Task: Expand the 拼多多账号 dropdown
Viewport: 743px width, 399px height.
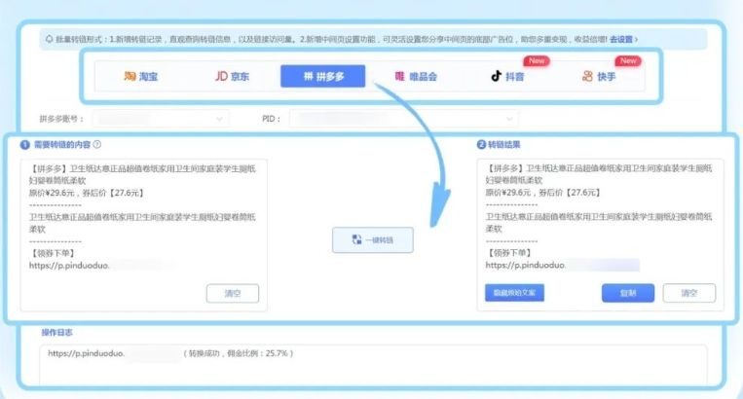Action: tap(161, 119)
